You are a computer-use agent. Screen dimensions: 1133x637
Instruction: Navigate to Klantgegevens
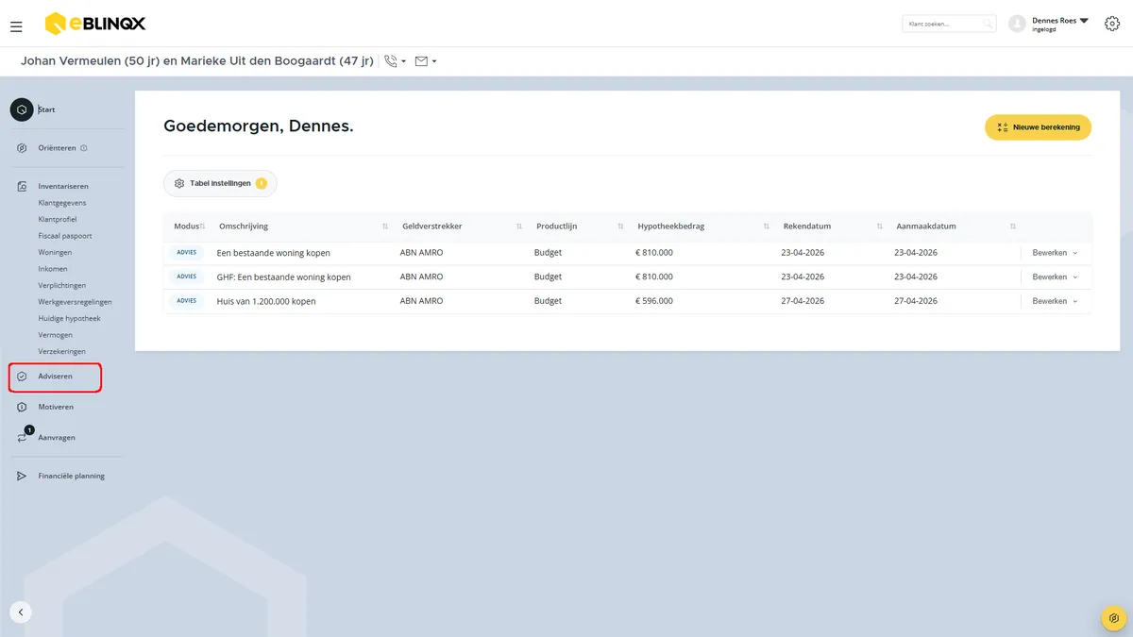[61, 203]
